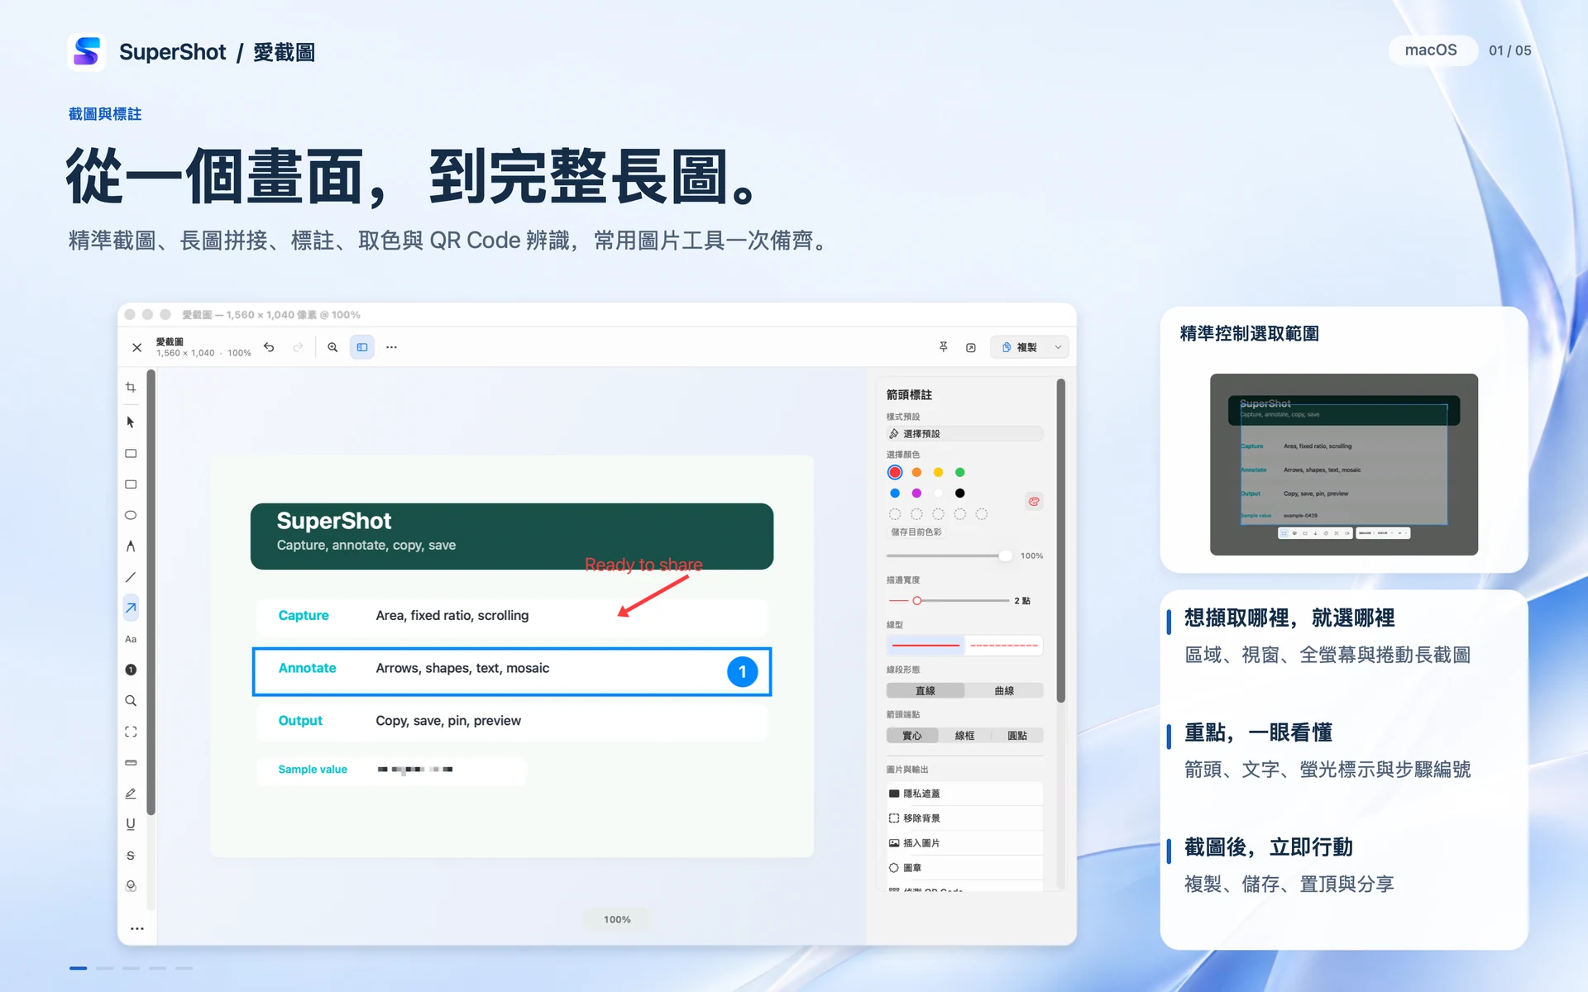Pick the magnifier loupe tool

point(131,701)
